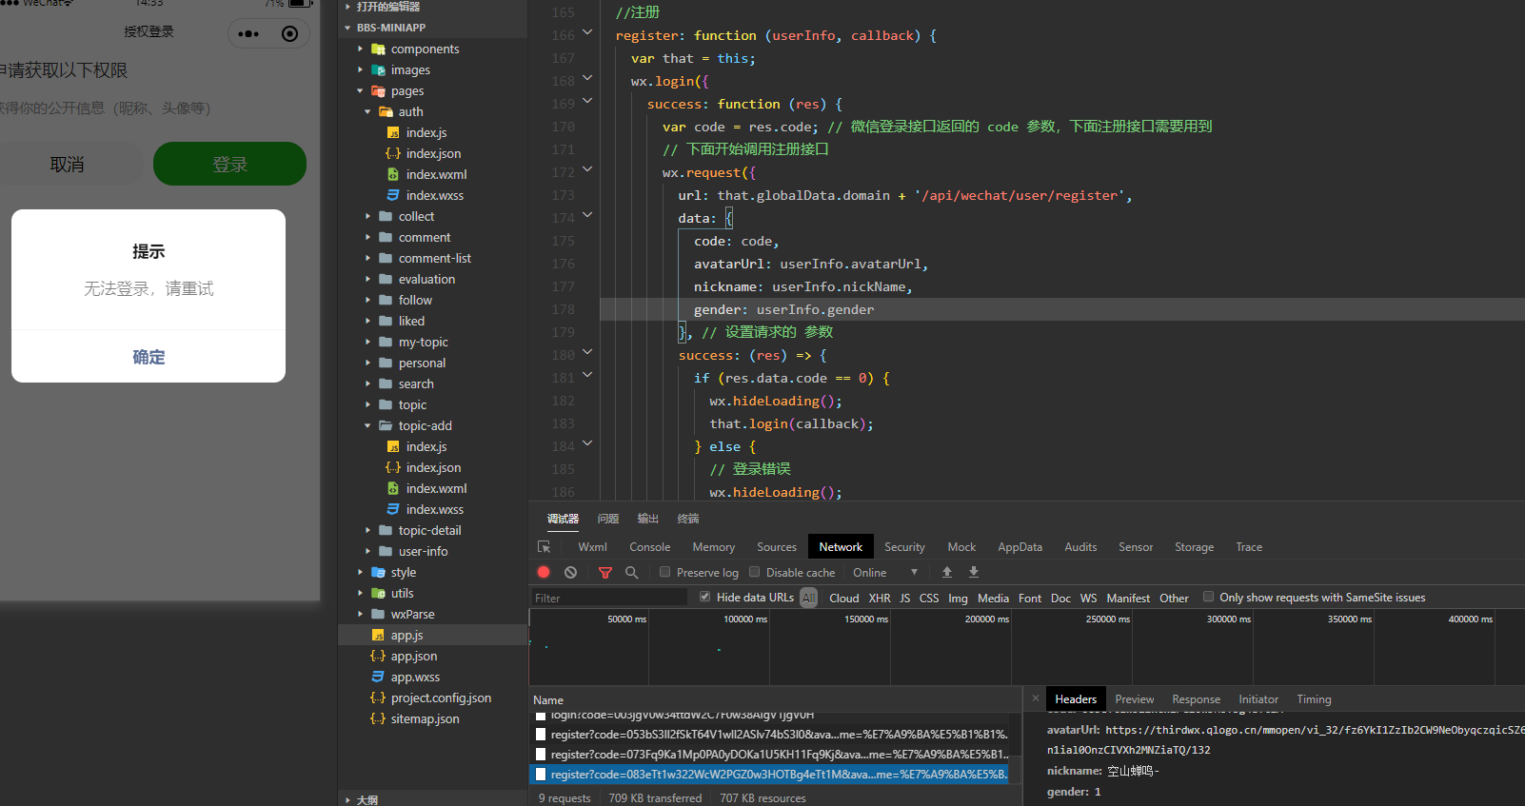Expand the 打开的编辑器 section
The width and height of the screenshot is (1525, 806).
click(x=347, y=7)
